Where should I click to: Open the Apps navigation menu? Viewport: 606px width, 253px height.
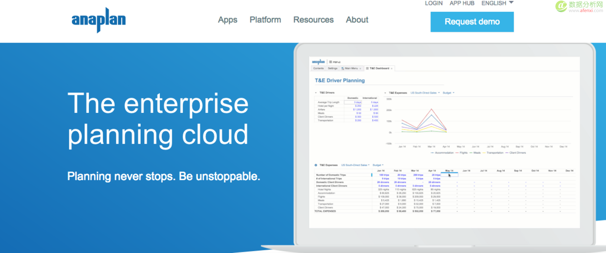(x=228, y=20)
